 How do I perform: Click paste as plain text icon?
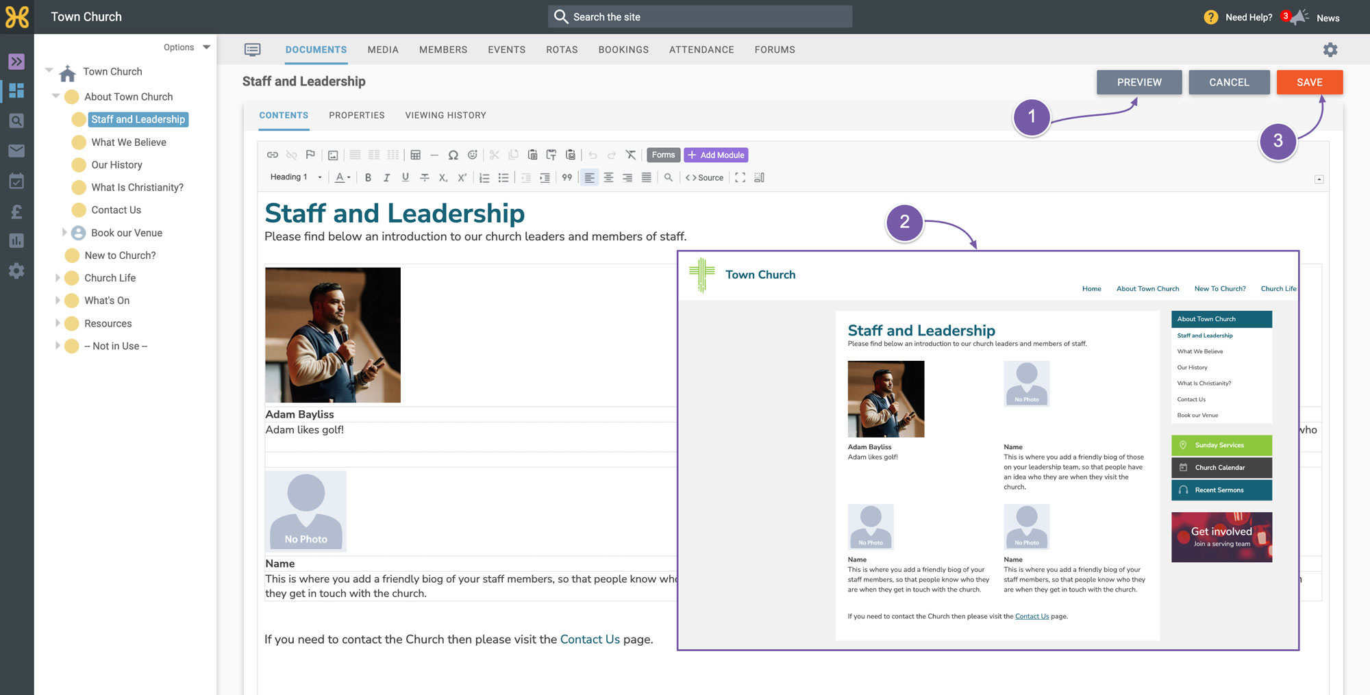(551, 155)
